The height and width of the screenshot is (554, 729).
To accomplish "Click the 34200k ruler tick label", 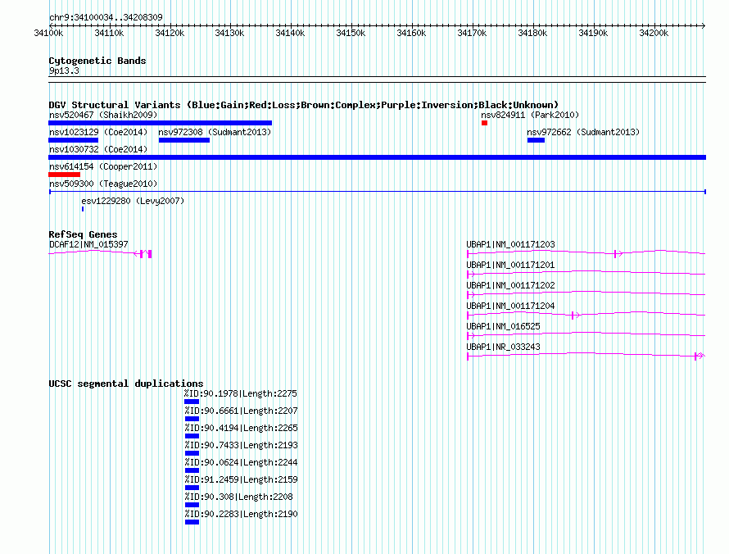I will pos(654,33).
